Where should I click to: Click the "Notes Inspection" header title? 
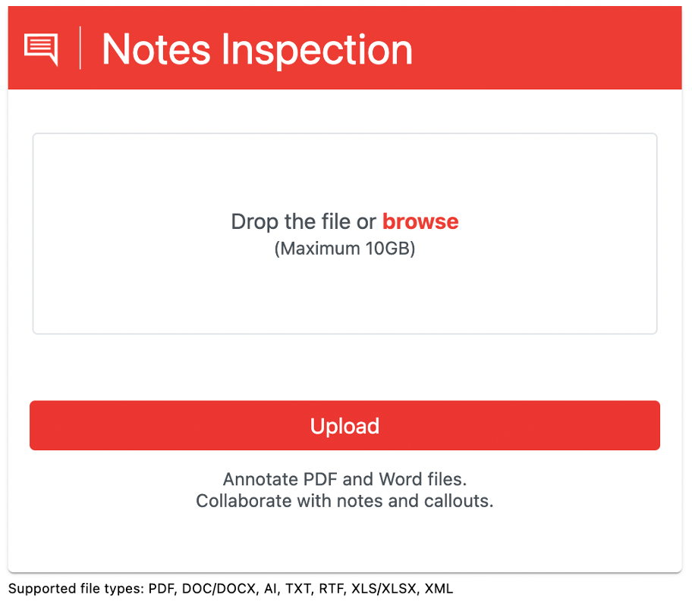pyautogui.click(x=257, y=49)
